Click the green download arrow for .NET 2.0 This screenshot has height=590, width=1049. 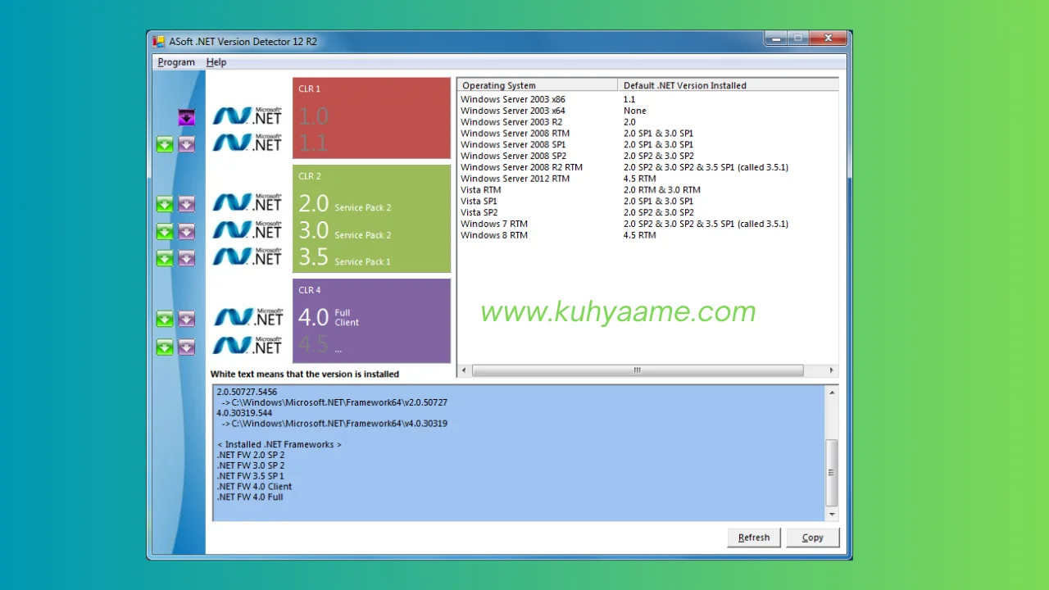click(x=165, y=204)
